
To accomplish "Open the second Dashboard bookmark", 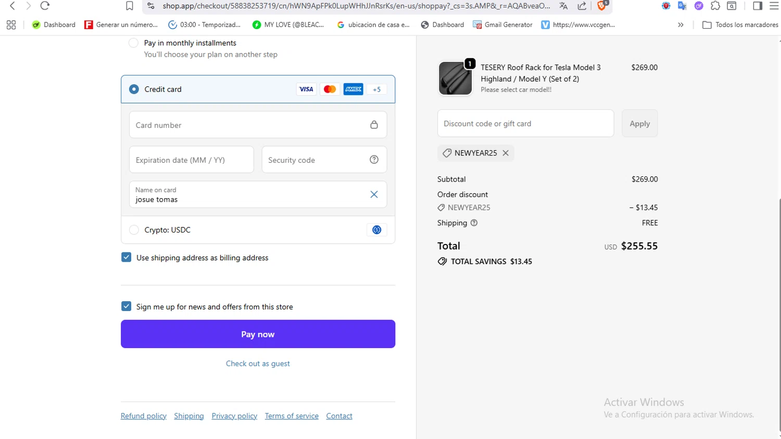I will (x=443, y=25).
